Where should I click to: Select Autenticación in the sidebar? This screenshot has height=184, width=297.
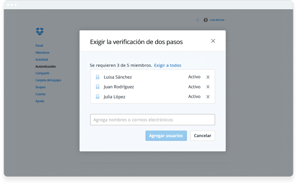point(46,66)
